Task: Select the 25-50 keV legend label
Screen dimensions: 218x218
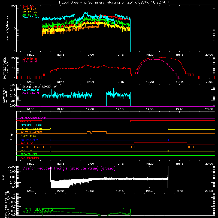Action: [x=30, y=15]
